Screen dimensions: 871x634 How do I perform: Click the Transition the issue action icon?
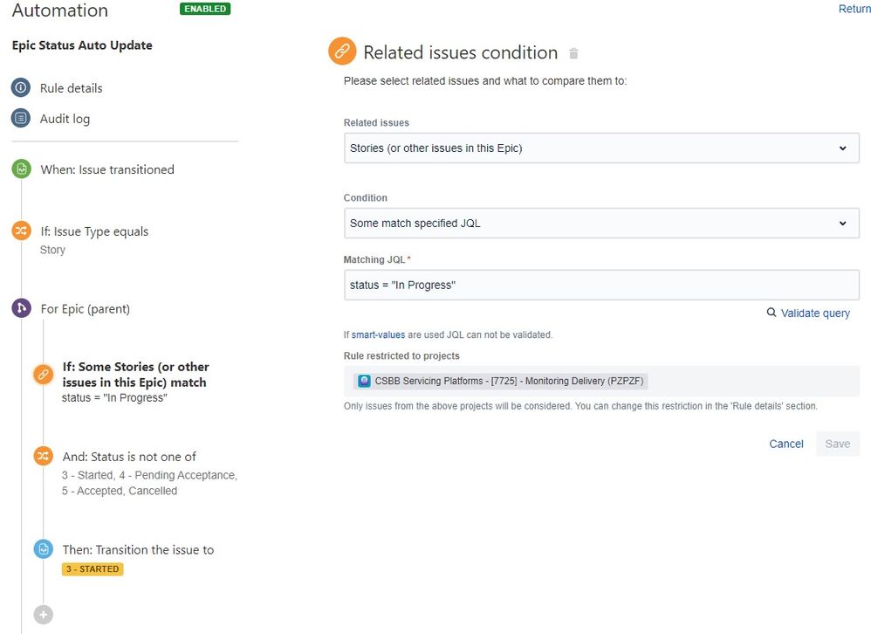coord(44,549)
